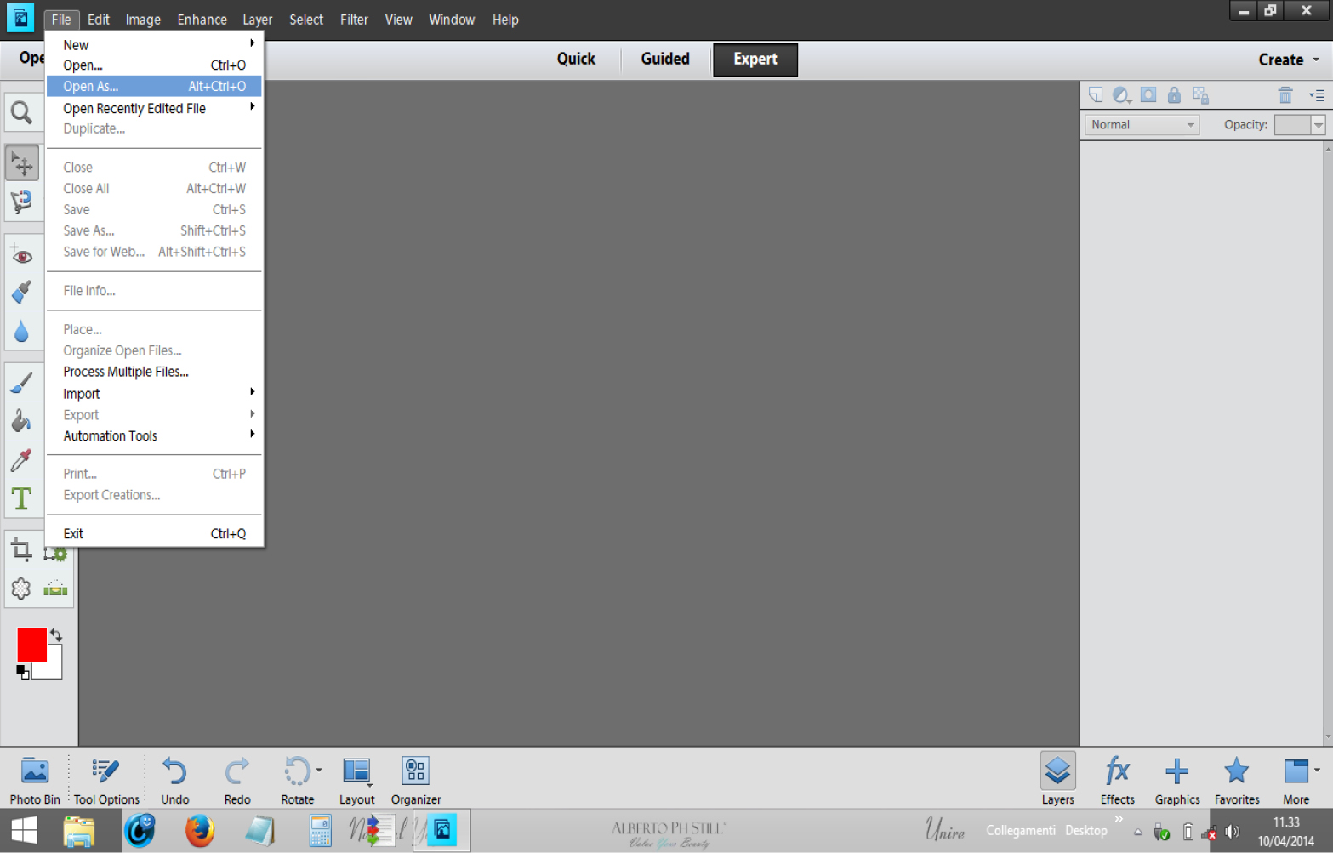Expand the Opacity dropdown arrow

1318,125
